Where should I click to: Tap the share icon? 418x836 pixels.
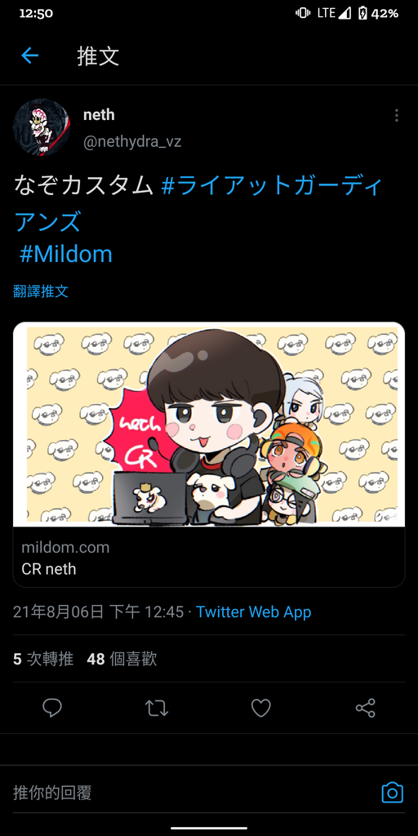click(365, 708)
